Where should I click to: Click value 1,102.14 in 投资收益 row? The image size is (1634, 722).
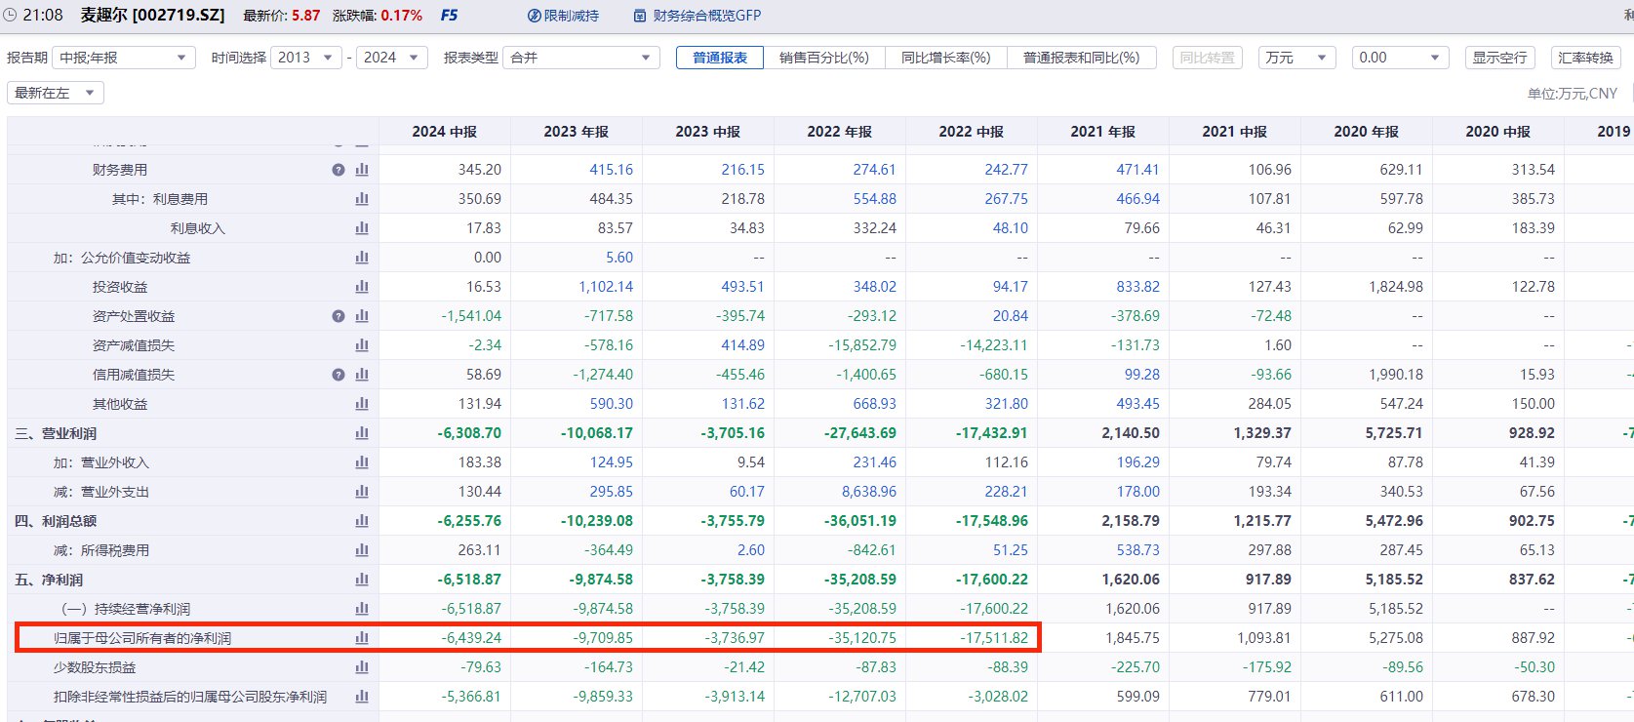[606, 287]
